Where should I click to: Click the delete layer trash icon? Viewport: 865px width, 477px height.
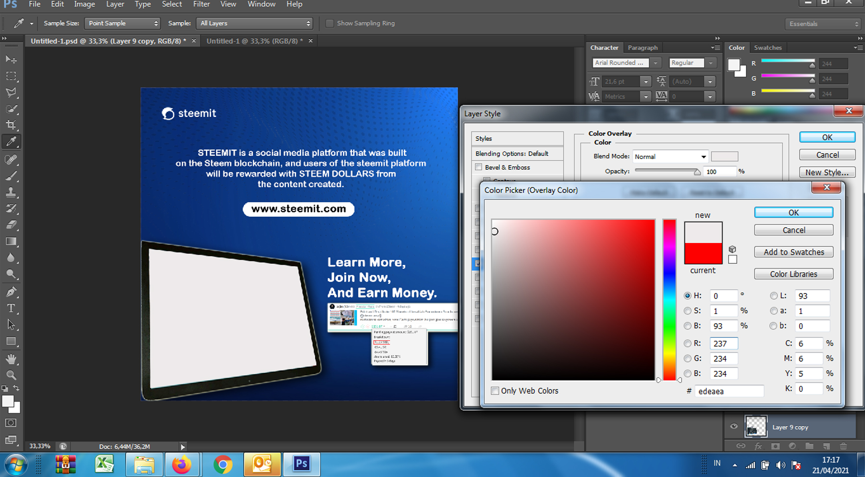coord(843,446)
